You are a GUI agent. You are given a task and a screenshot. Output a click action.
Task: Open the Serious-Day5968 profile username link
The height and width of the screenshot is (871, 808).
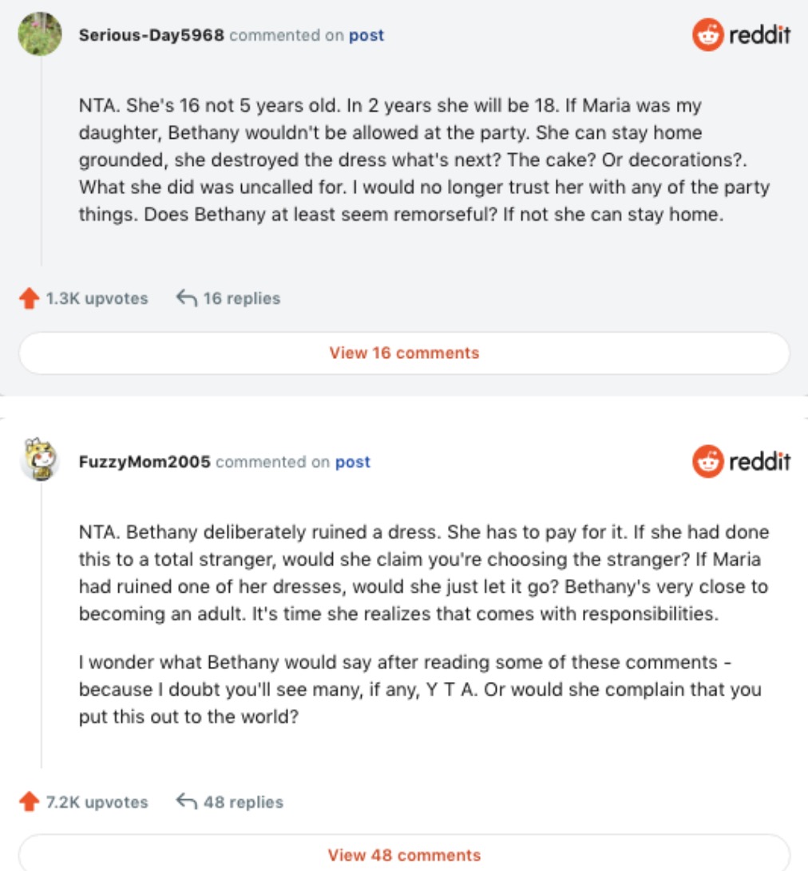pos(151,35)
